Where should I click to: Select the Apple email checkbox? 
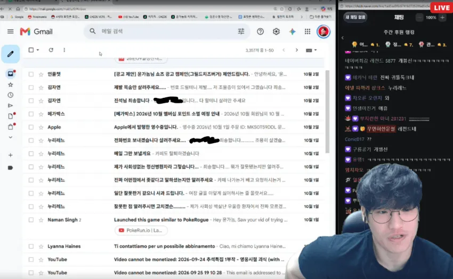31,128
